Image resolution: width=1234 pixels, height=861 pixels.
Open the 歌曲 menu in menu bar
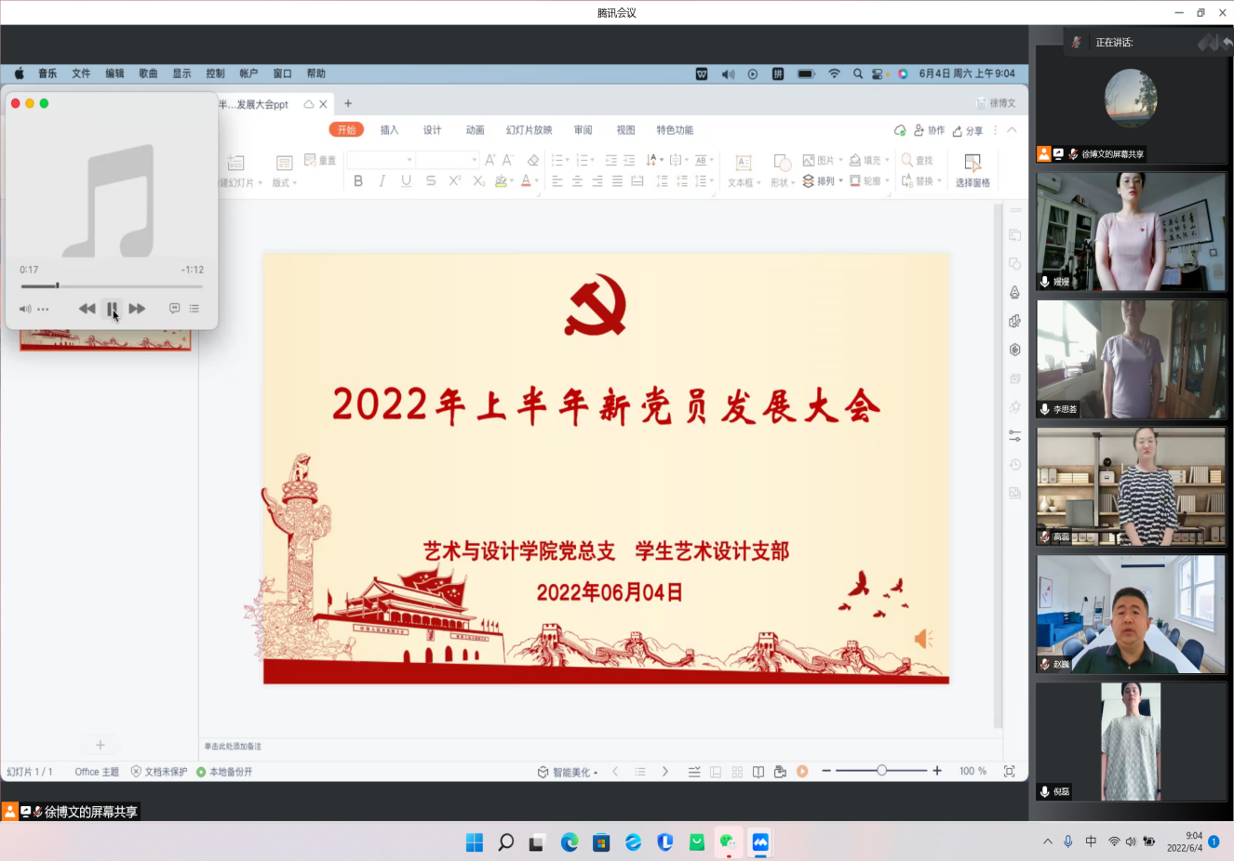[x=148, y=73]
